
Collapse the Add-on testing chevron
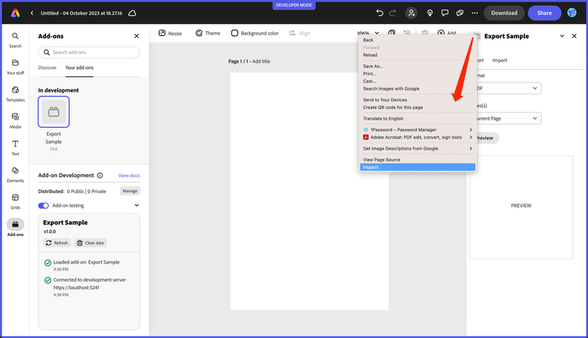pos(136,205)
